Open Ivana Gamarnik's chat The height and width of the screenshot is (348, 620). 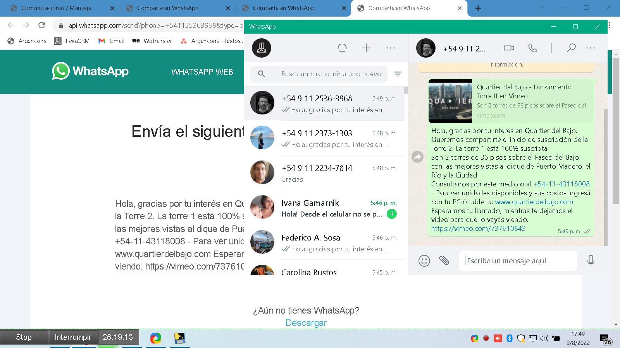[324, 208]
